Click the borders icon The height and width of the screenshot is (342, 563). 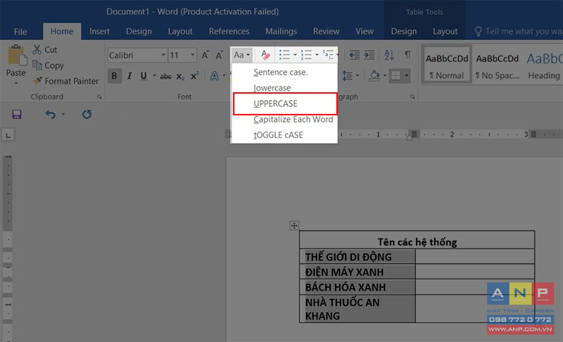coord(396,76)
